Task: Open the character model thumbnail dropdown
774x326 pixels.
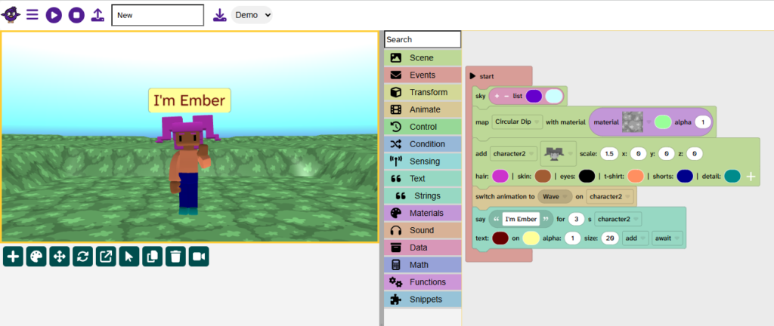Action: click(x=559, y=154)
